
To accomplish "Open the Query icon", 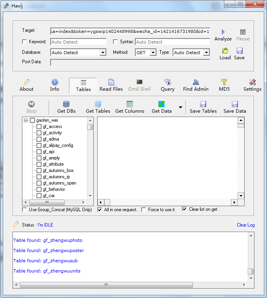I will [x=167, y=82].
